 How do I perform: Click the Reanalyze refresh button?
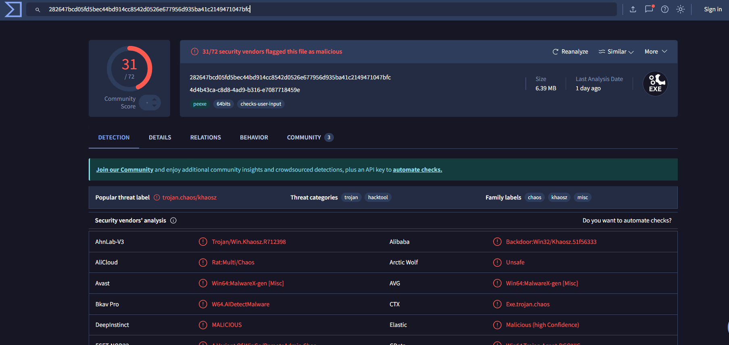point(570,52)
